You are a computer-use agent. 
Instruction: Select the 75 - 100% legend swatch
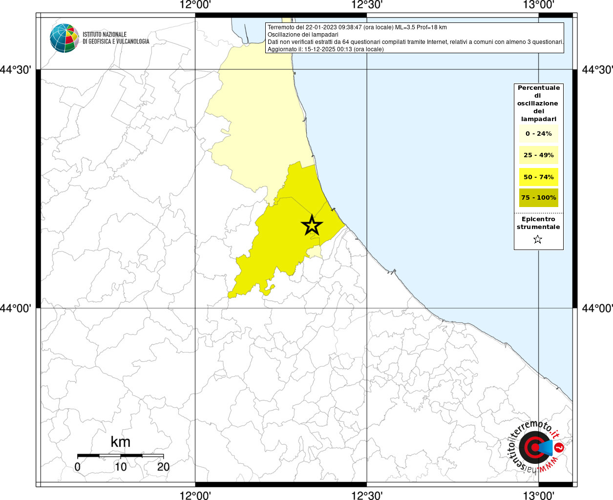538,198
